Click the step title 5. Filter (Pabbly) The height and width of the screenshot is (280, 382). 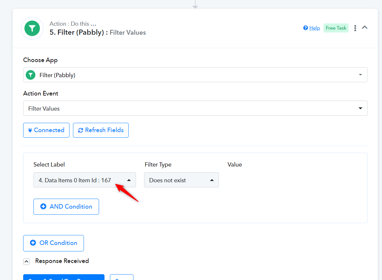click(79, 32)
